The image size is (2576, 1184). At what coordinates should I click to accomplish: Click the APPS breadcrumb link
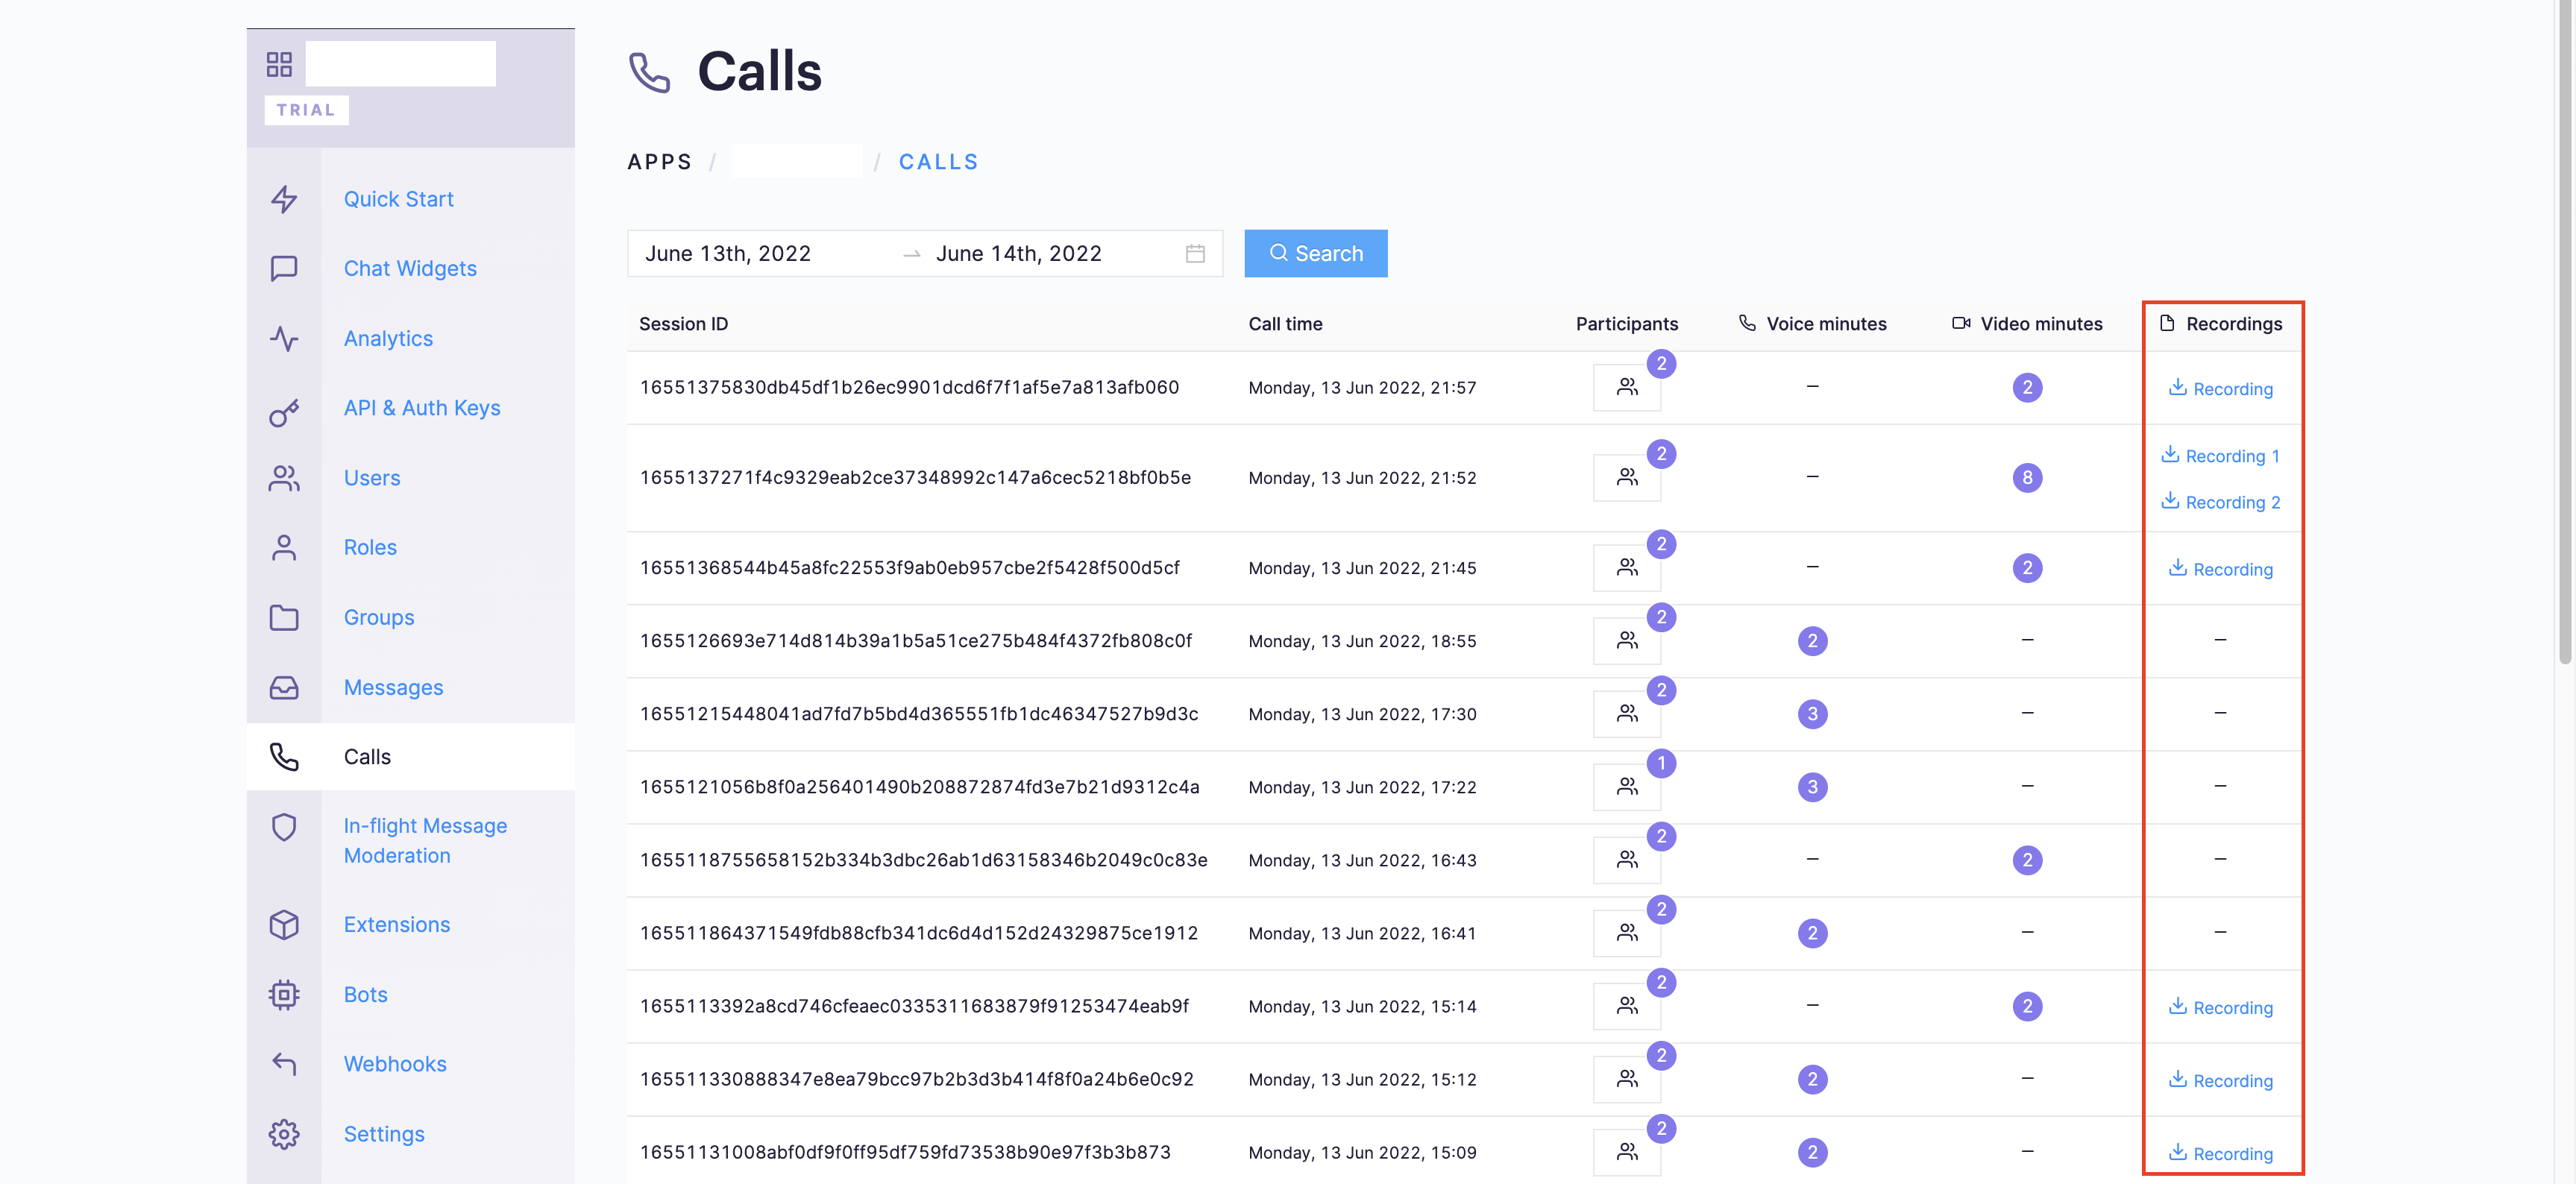(x=659, y=162)
